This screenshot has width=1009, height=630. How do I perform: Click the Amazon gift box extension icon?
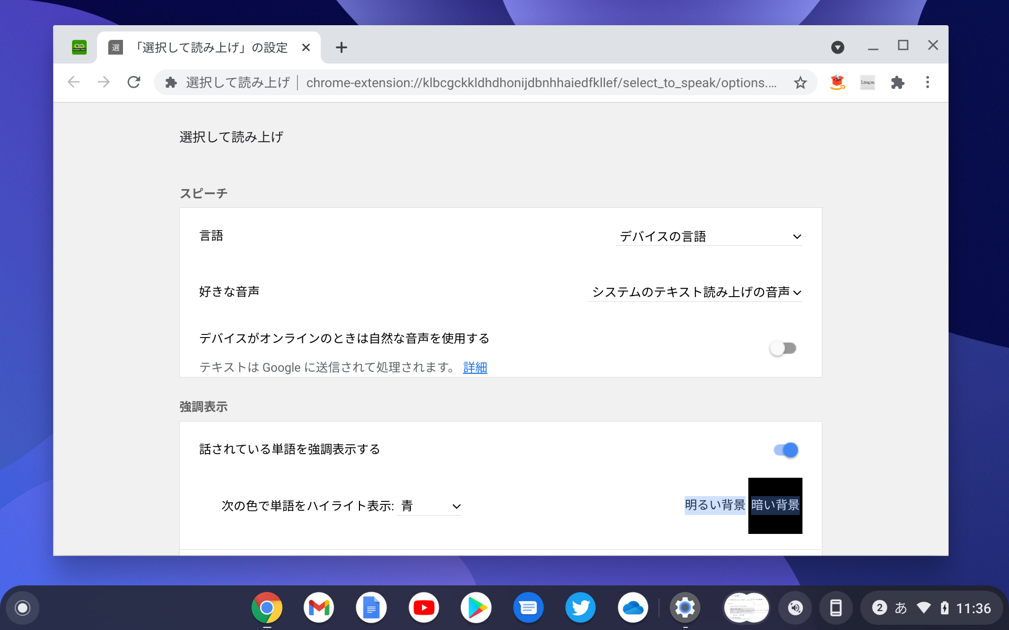(838, 82)
